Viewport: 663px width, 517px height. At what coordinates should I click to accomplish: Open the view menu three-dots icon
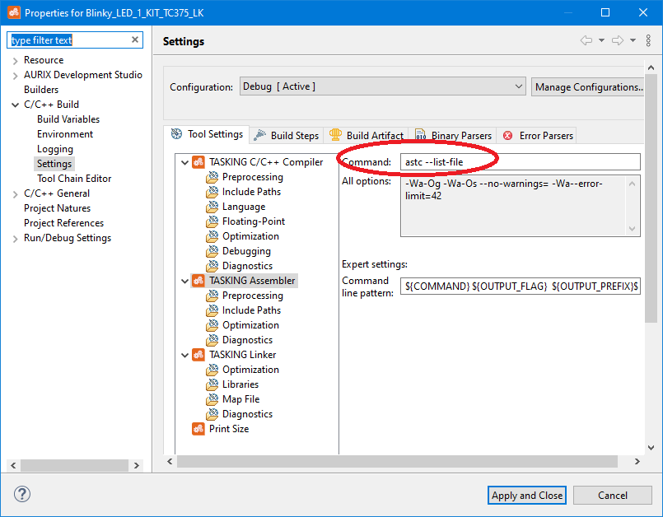coord(648,40)
